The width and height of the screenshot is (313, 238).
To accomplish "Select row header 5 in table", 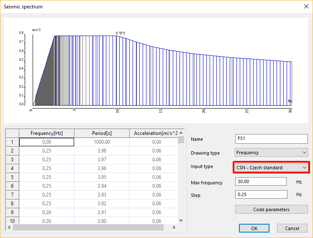I will click(x=12, y=177).
